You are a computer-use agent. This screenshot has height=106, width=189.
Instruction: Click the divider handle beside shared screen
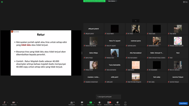click(82, 53)
